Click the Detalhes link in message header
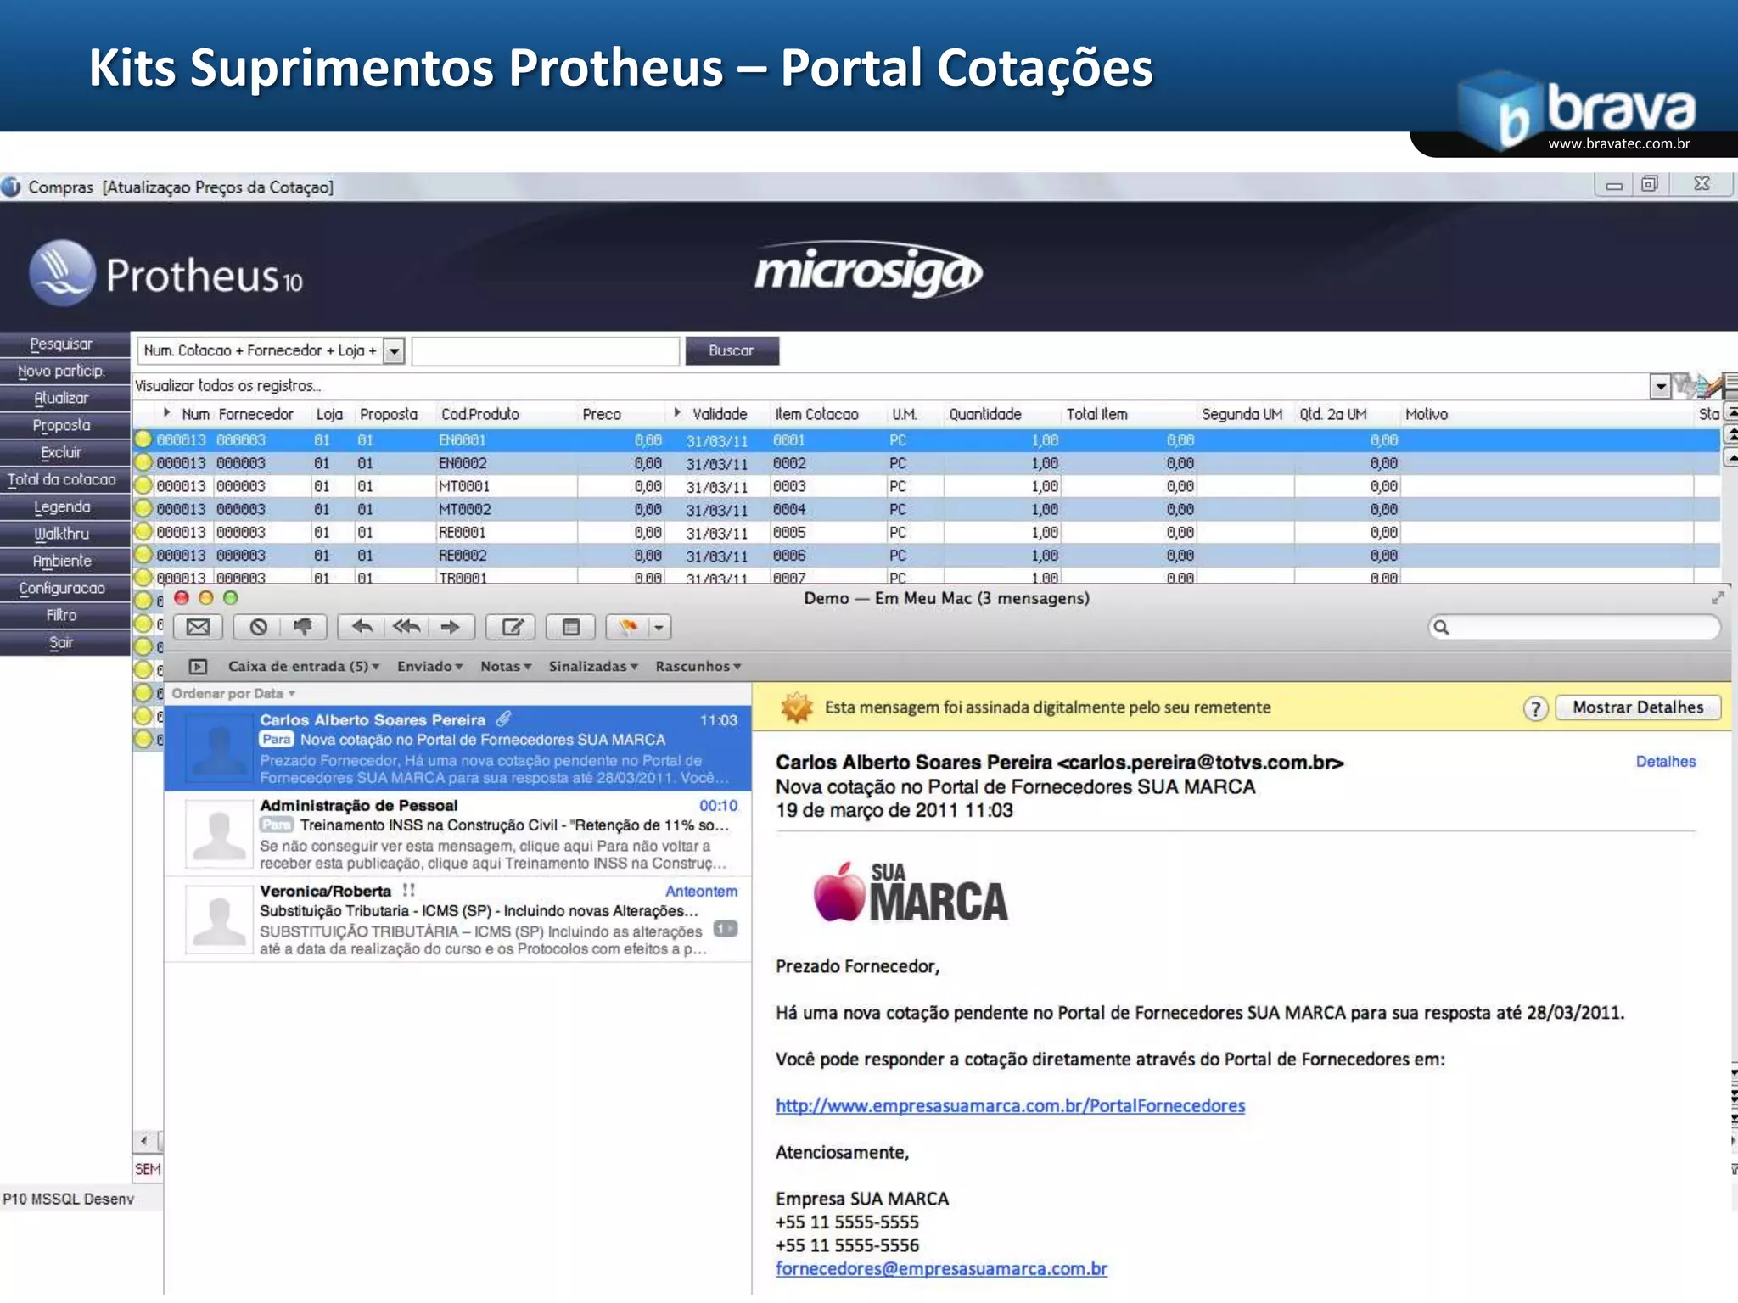Viewport: 1738px width, 1303px height. click(x=1665, y=762)
